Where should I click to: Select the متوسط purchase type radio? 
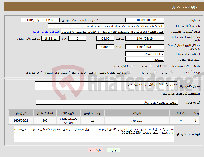click(155, 72)
